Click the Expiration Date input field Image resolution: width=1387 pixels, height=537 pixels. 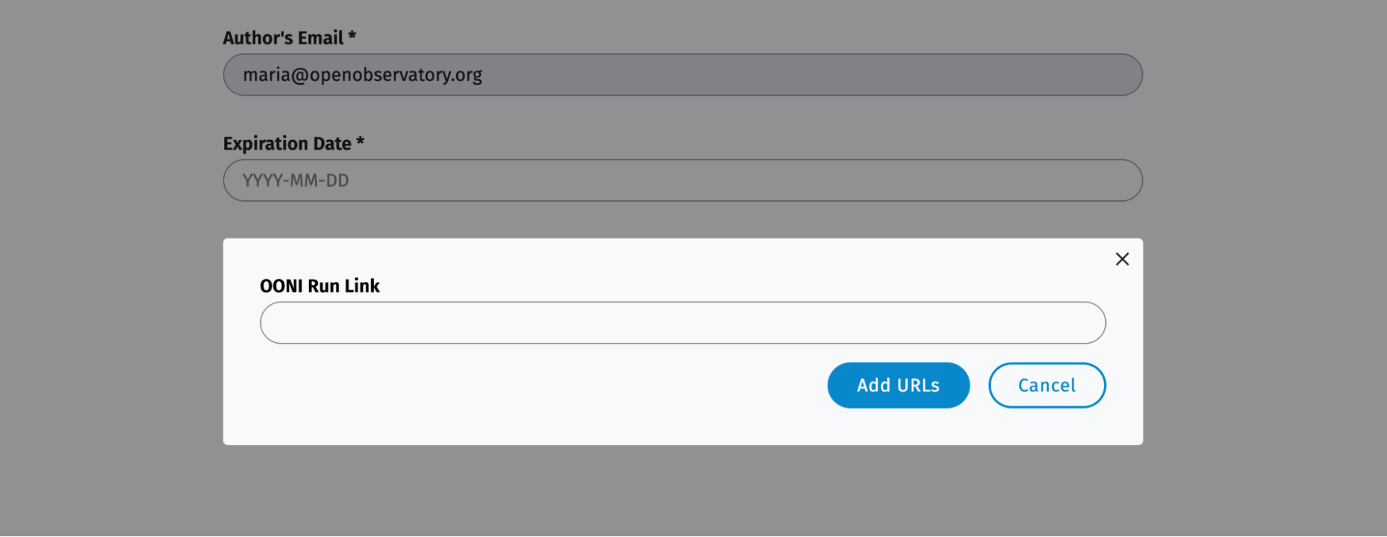(x=682, y=181)
